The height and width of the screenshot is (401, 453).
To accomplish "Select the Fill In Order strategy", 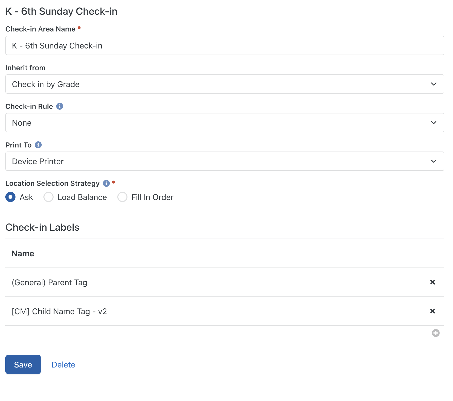I will [122, 197].
